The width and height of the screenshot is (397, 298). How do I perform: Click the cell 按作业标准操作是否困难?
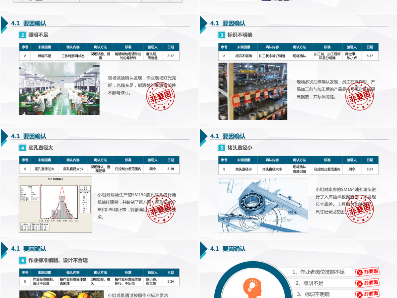point(73,281)
